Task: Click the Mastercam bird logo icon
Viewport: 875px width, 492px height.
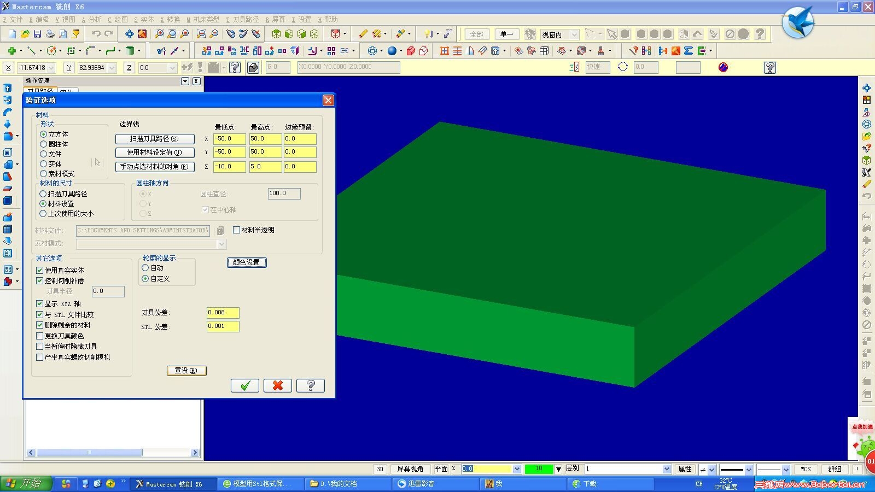Action: point(798,22)
